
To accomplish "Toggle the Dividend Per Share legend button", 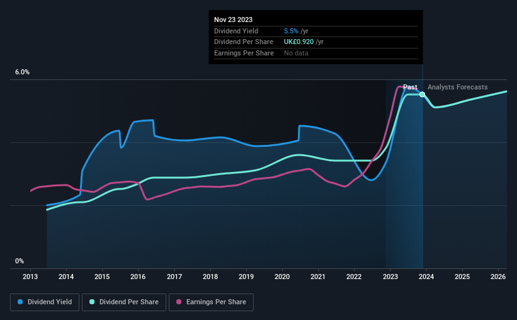I will [x=124, y=302].
